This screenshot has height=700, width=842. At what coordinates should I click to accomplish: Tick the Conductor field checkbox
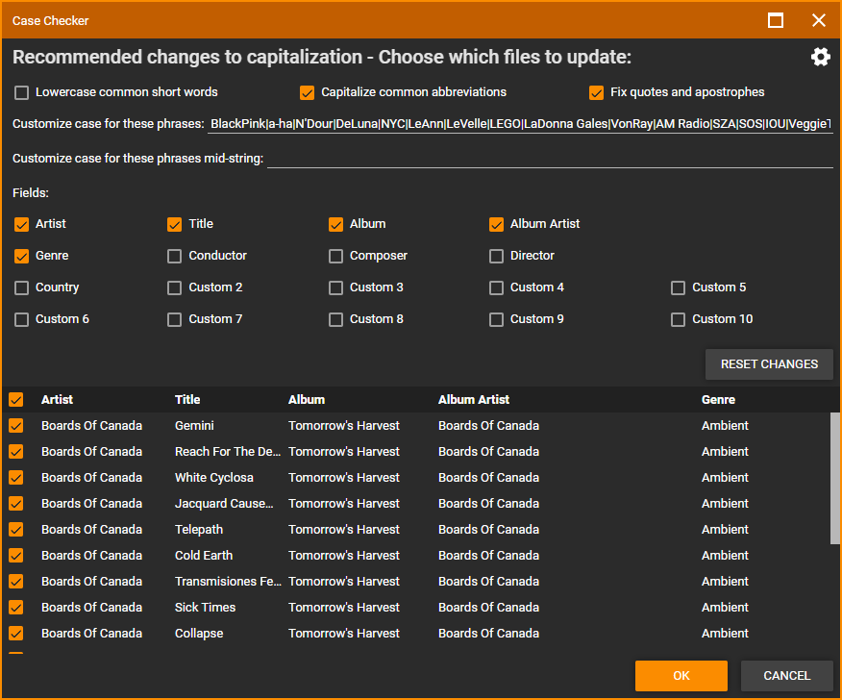(x=174, y=257)
